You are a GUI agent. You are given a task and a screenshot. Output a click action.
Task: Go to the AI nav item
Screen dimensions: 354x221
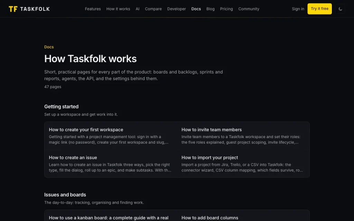[x=138, y=9]
